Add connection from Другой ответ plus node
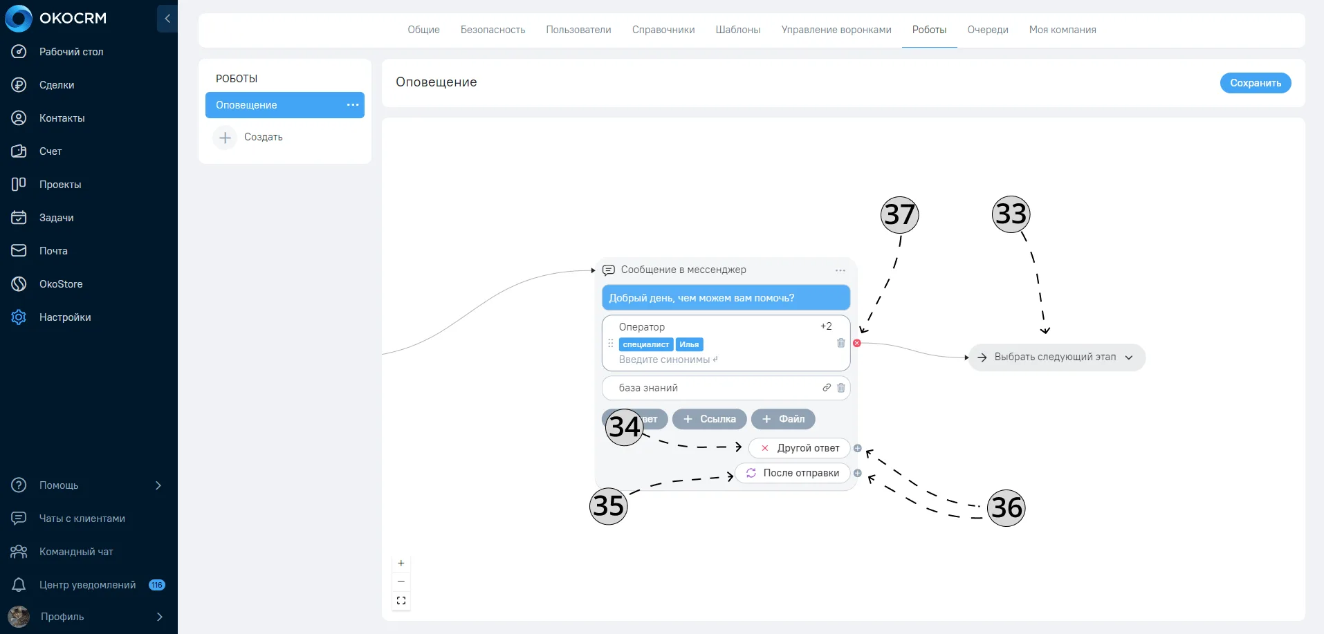 click(858, 448)
